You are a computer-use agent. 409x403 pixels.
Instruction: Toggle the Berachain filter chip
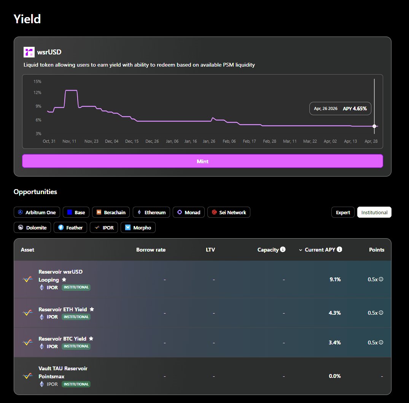click(x=111, y=212)
